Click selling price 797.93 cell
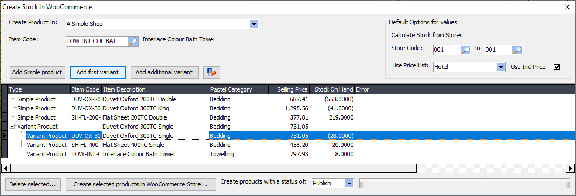 (x=289, y=154)
